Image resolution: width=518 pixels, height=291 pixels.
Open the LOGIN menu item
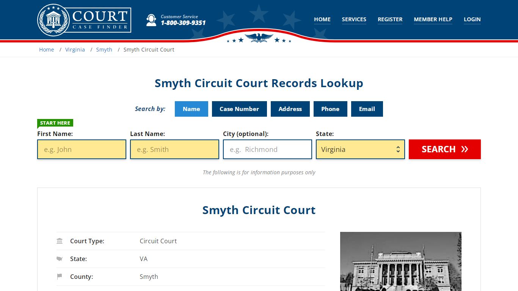472,19
